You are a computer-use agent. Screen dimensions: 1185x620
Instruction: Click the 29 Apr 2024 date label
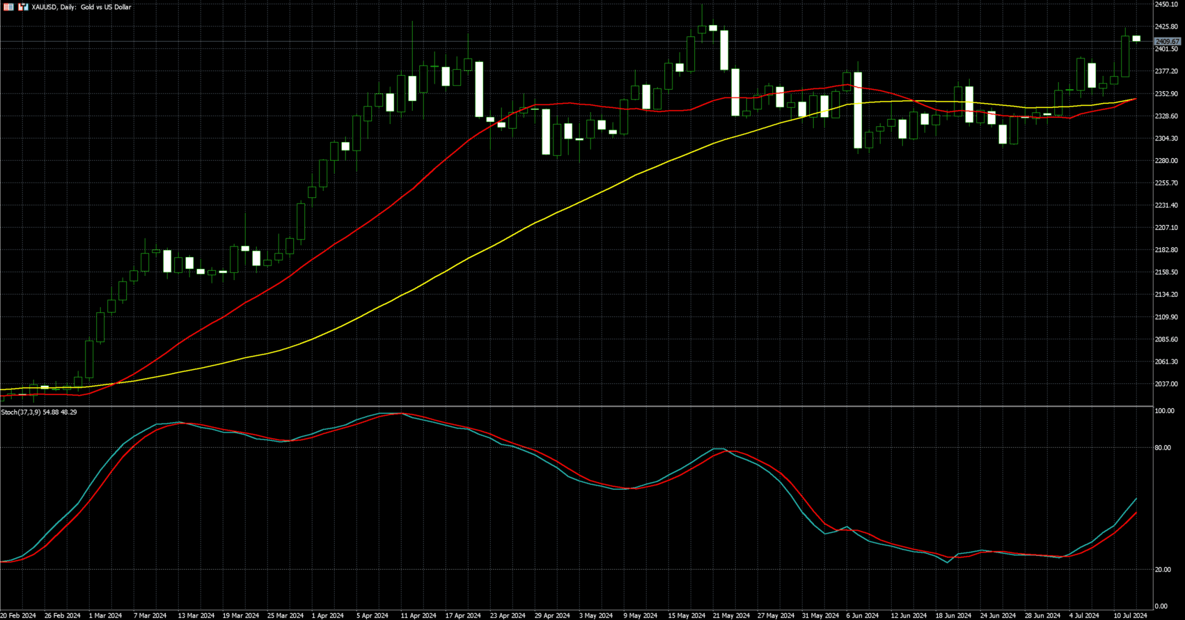pos(552,616)
